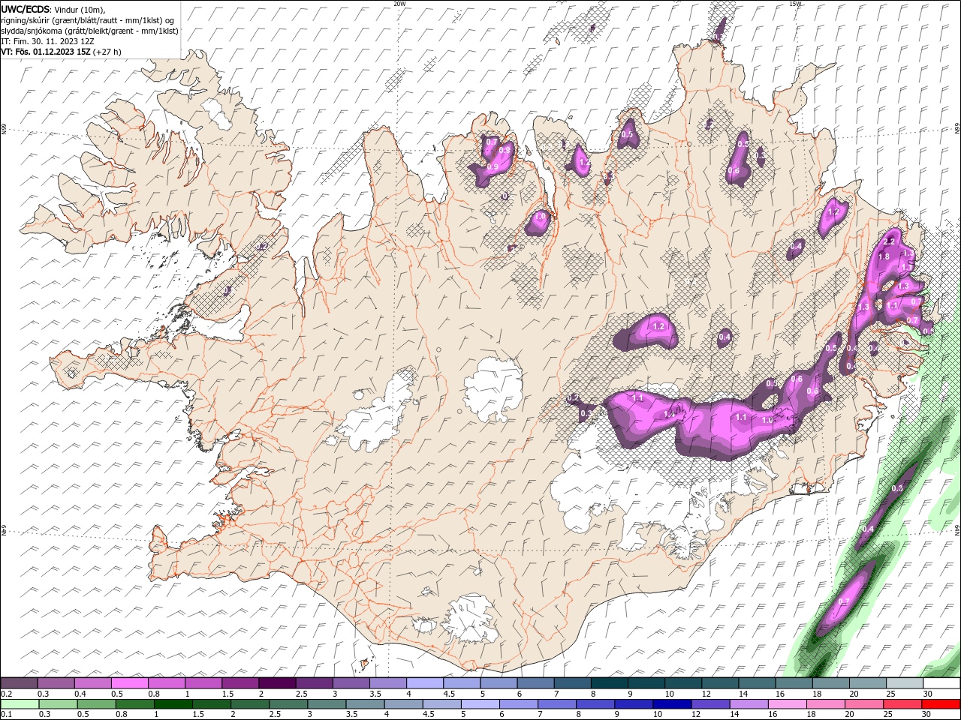Click the VT: Fös. 01.12.2023 15Z line
Image resolution: width=961 pixels, height=720 pixels.
(x=61, y=52)
